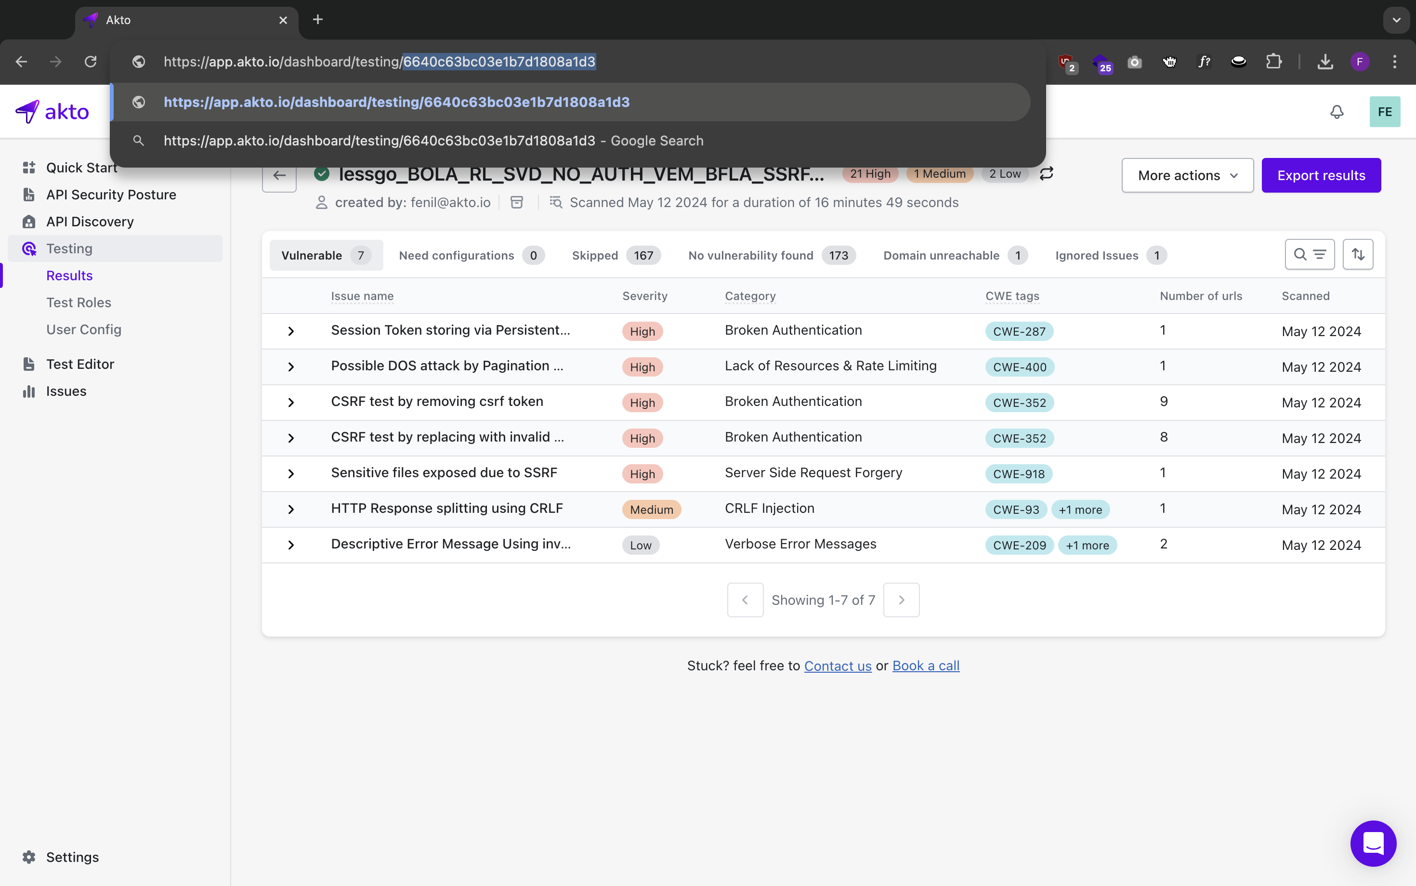
Task: Expand the Session Token storing row
Action: coord(291,331)
